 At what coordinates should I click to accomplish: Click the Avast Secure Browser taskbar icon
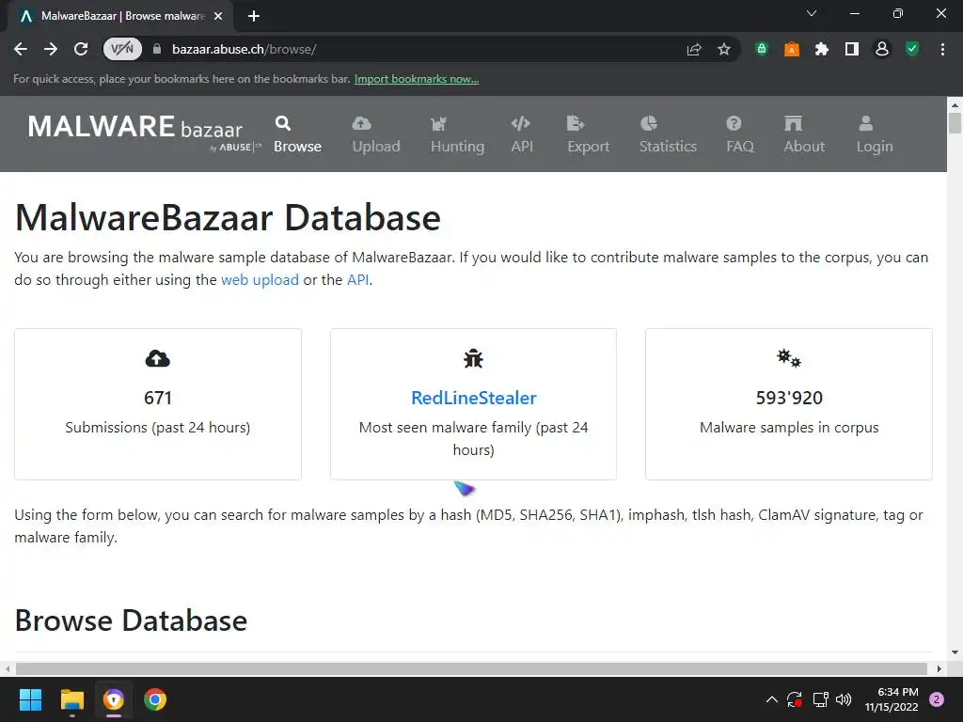[114, 699]
